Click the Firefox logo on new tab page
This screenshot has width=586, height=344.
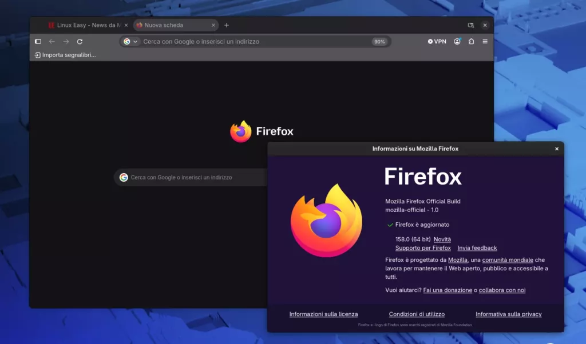[241, 131]
